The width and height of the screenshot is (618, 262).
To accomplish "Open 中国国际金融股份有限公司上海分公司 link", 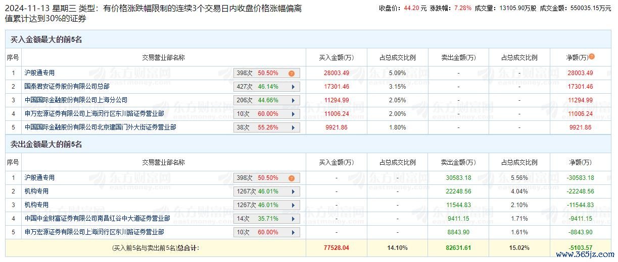I will coord(76,100).
